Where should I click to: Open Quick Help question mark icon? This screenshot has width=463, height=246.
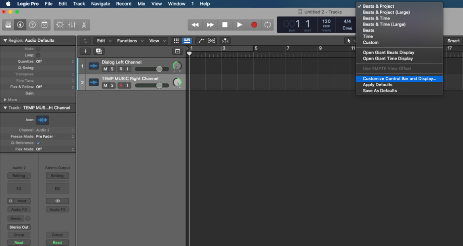[x=32, y=25]
